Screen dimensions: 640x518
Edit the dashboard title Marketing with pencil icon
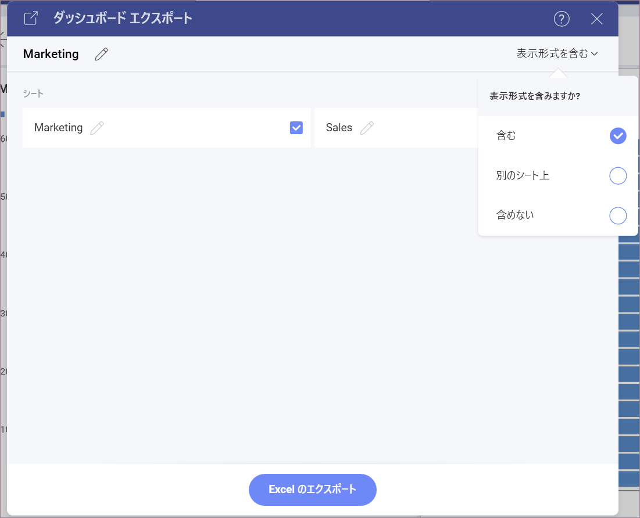pos(102,54)
